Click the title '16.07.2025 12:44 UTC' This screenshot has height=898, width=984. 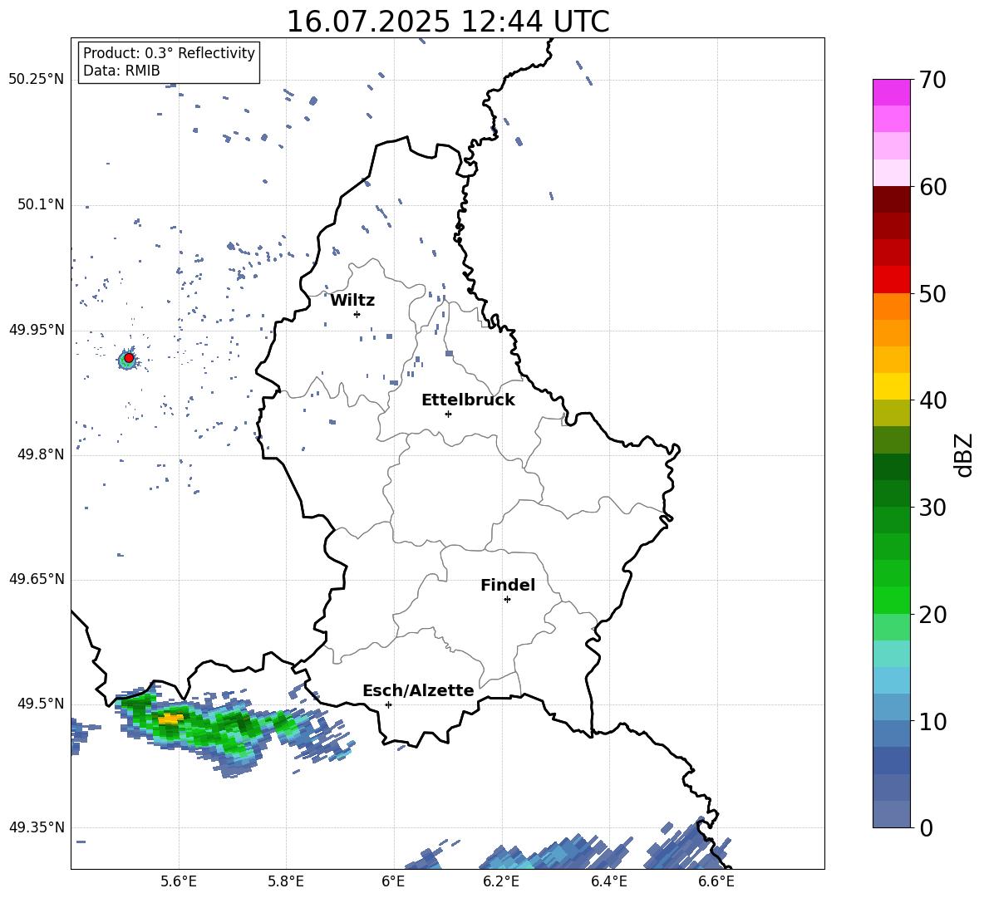pos(447,22)
